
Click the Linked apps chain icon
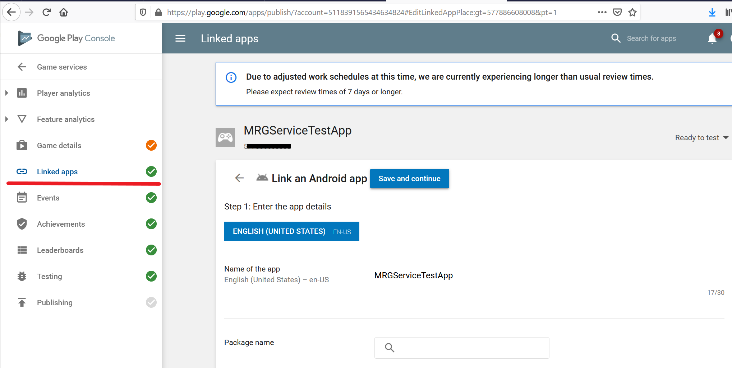22,171
